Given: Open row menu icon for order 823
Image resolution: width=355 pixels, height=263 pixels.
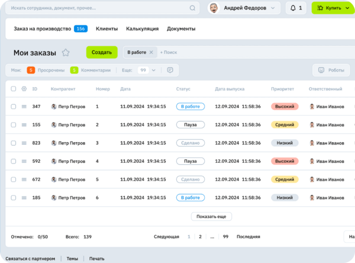Looking at the screenshot, I should click(24, 143).
